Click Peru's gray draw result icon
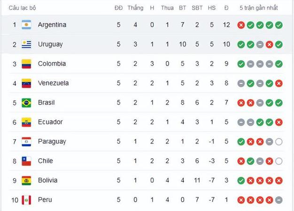This screenshot has height=211, width=294. 279,200
